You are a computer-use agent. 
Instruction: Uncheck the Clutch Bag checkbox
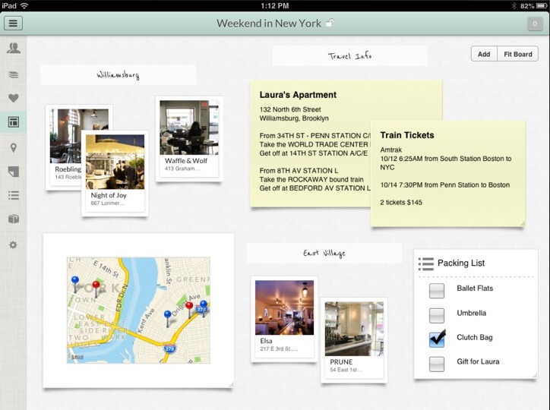[437, 339]
